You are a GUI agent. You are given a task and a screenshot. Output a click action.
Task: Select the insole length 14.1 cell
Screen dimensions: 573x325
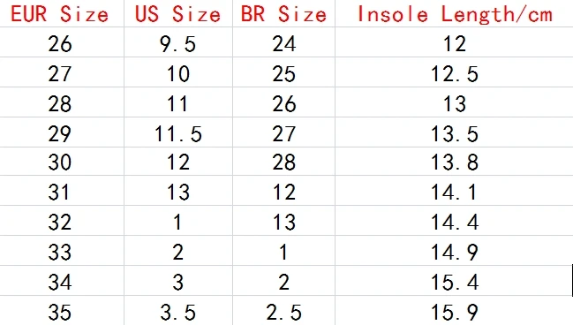coord(454,191)
